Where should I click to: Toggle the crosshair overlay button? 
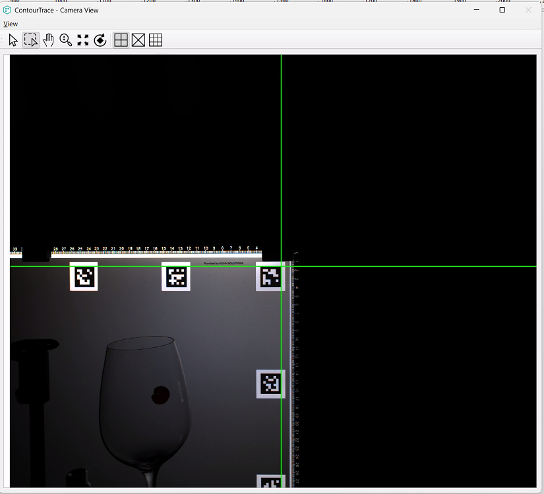point(121,40)
